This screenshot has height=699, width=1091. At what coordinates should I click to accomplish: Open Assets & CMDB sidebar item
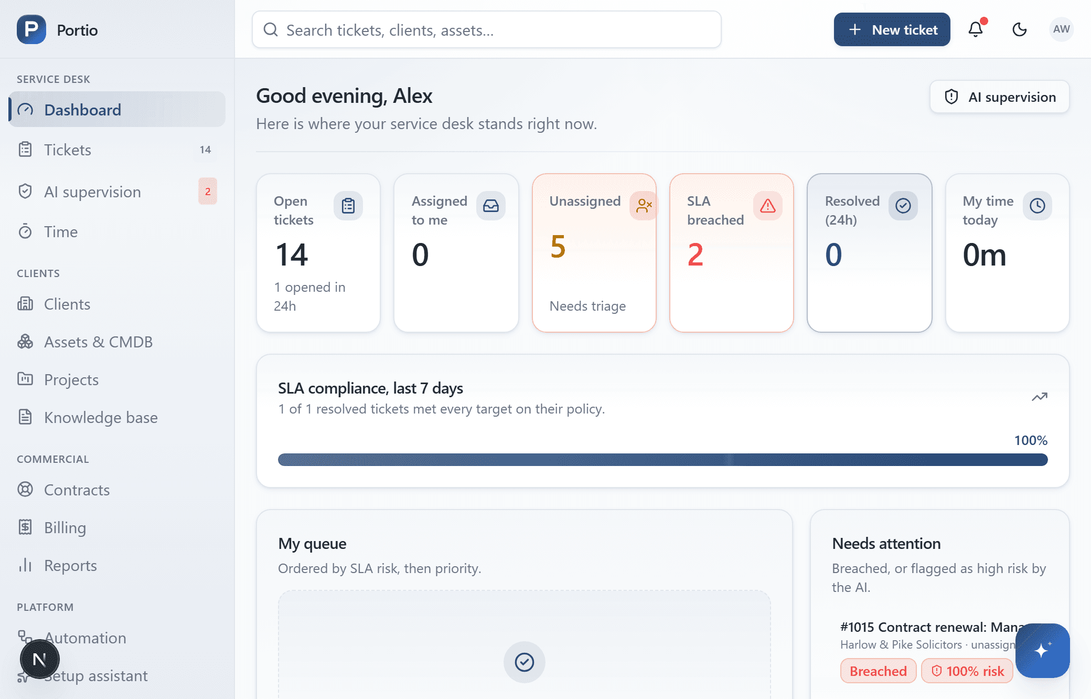tap(117, 342)
